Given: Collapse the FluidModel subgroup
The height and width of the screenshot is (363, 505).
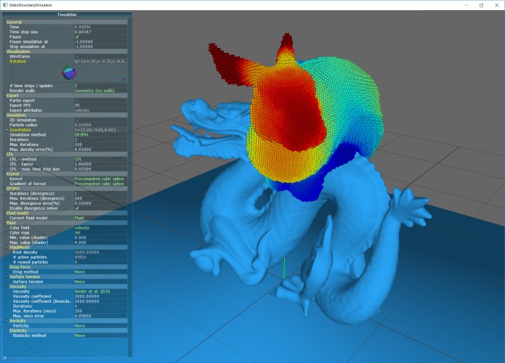Looking at the screenshot, I should click(x=7, y=247).
